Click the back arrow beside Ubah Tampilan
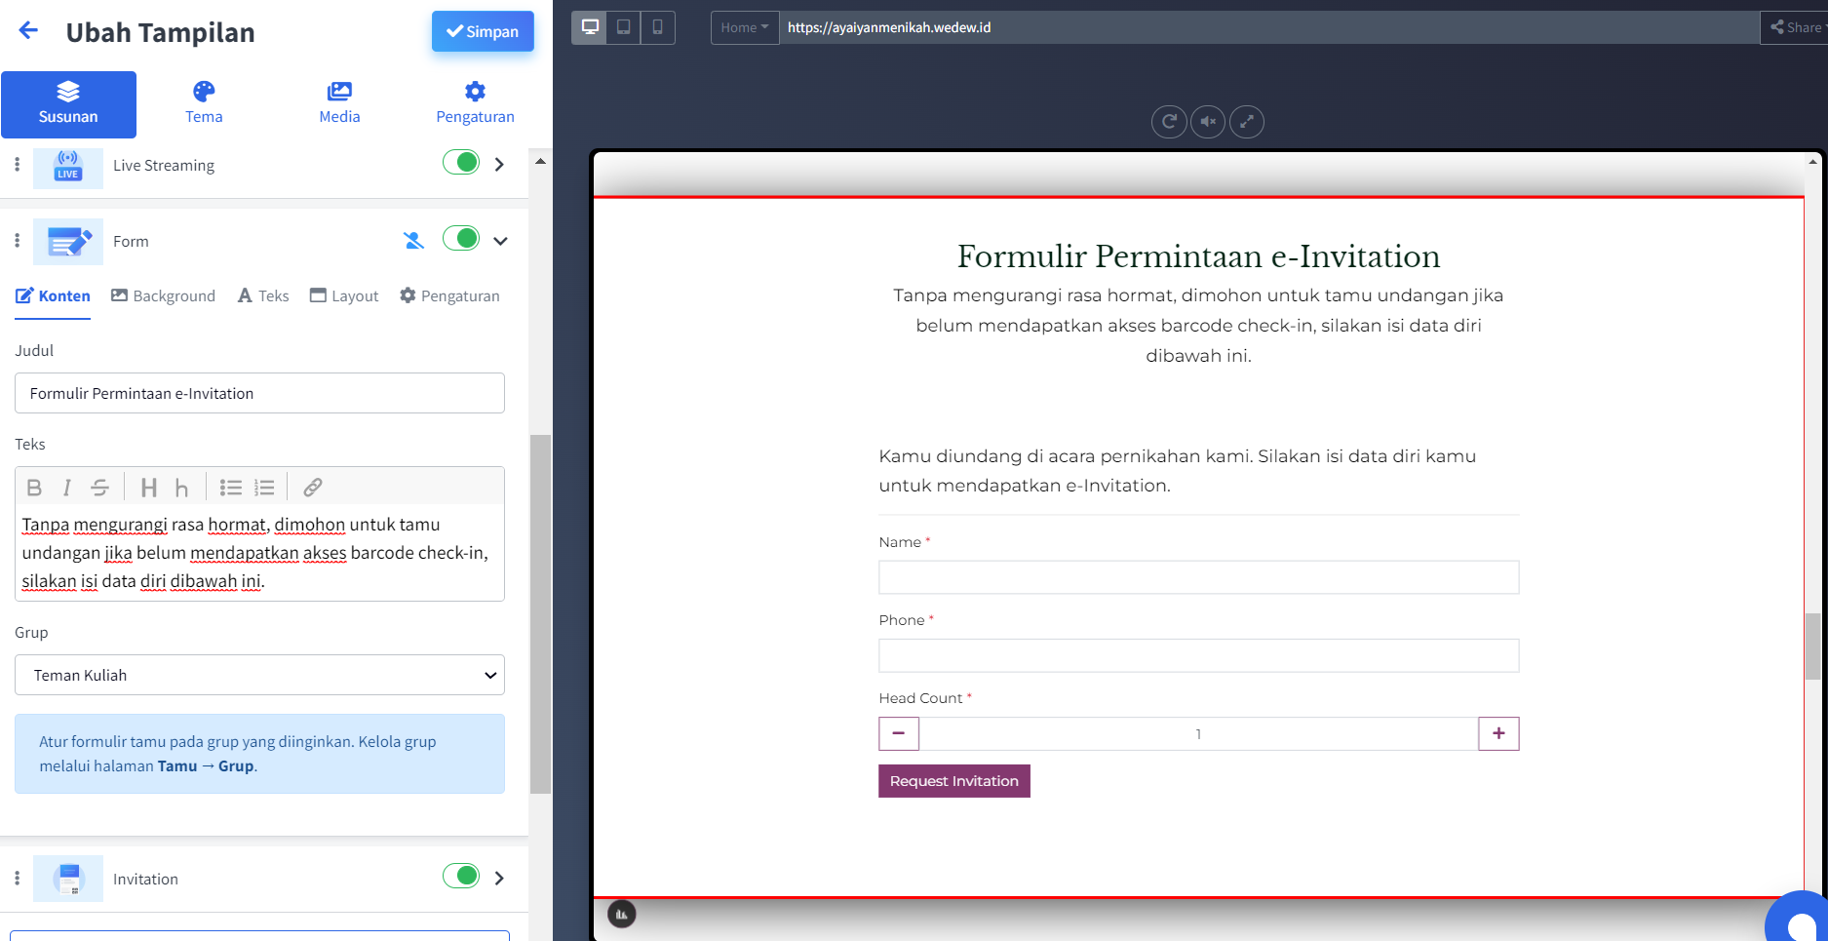 click(28, 31)
